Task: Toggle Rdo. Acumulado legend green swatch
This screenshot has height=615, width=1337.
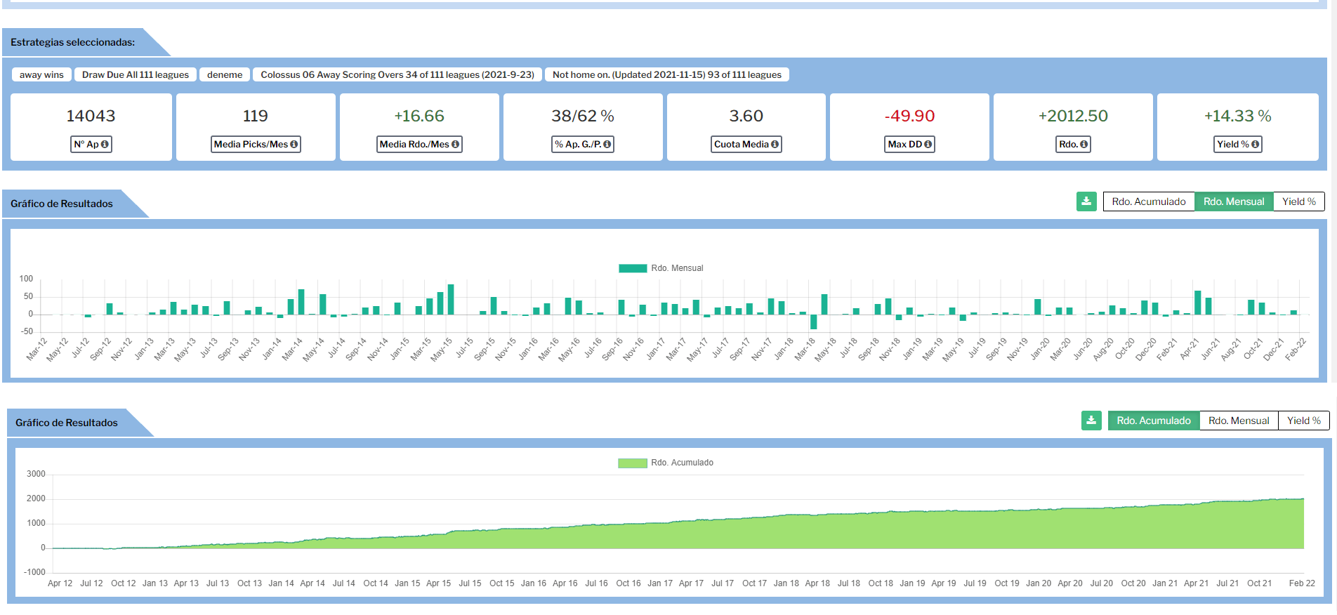Action: coord(632,463)
